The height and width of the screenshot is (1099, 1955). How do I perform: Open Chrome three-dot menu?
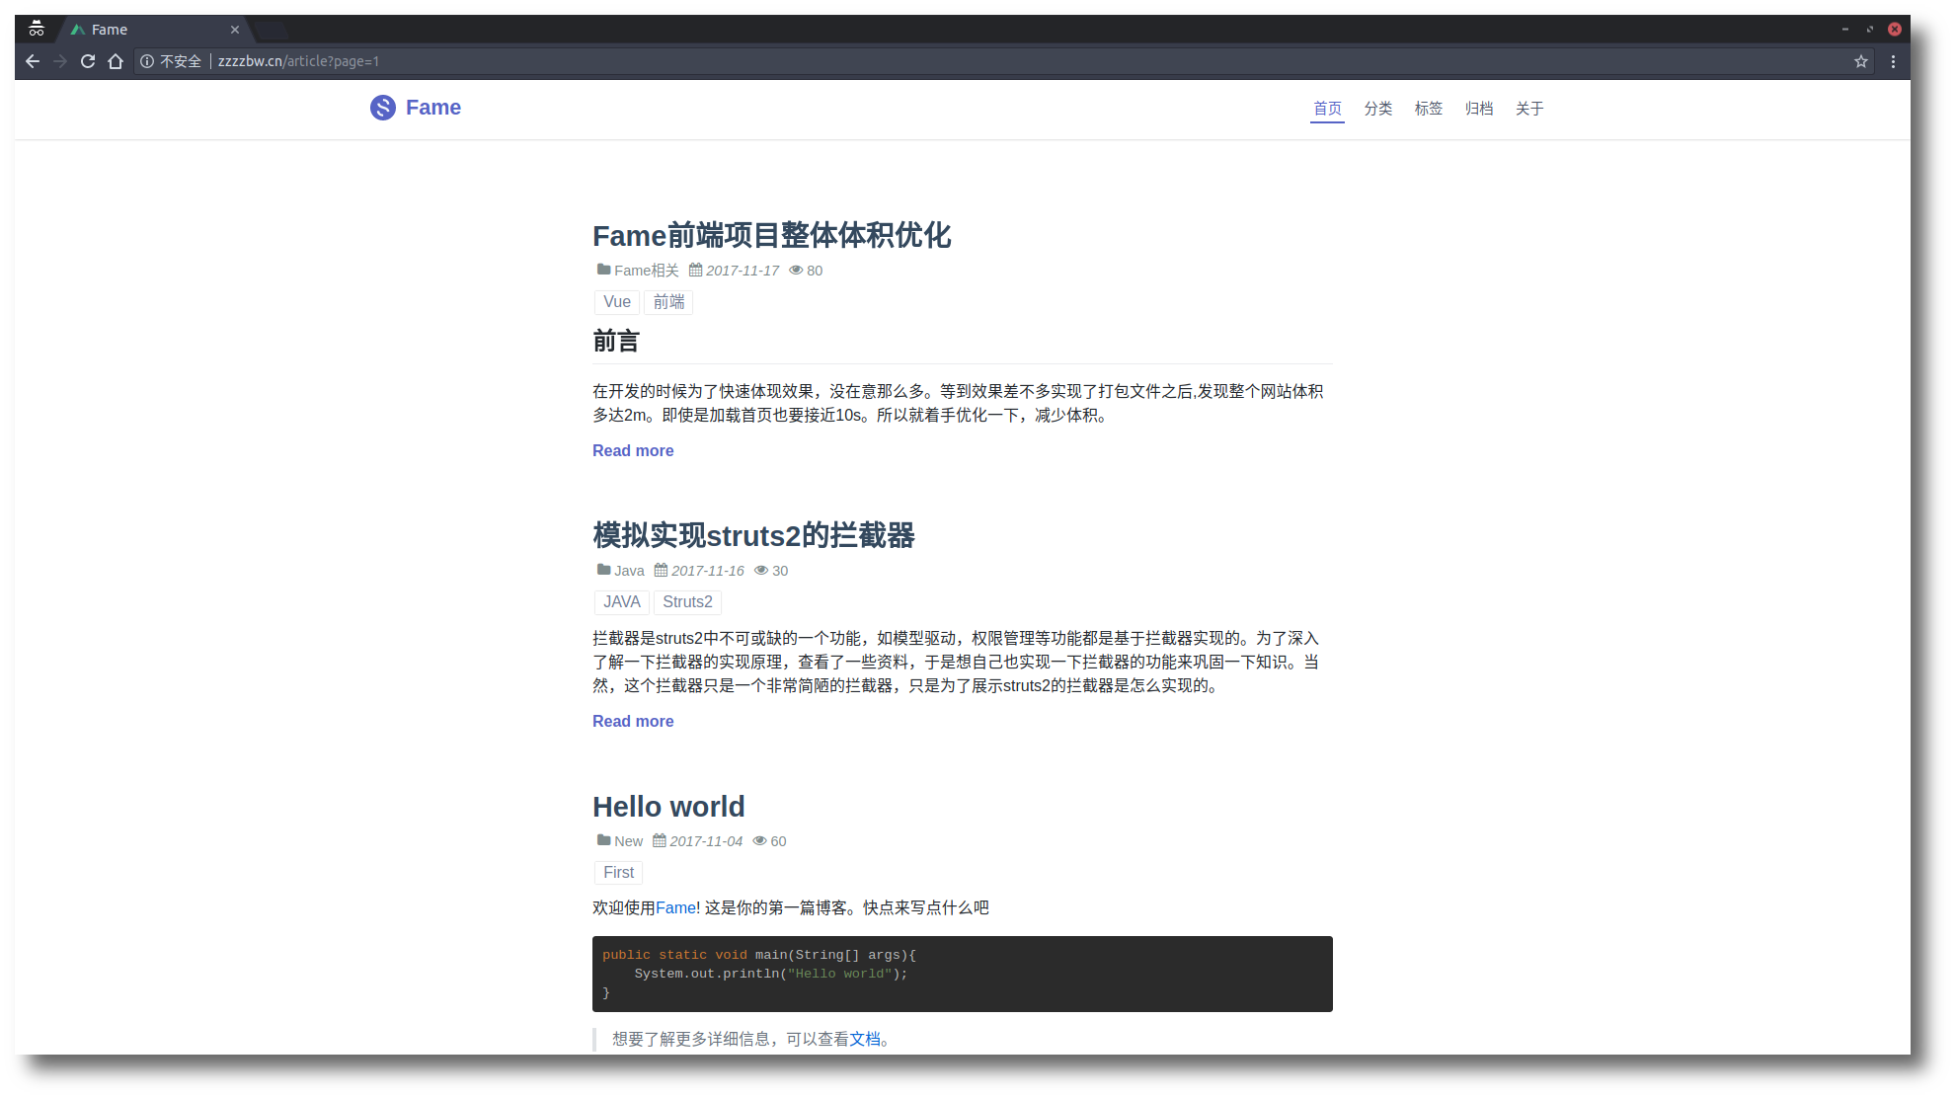[1893, 61]
